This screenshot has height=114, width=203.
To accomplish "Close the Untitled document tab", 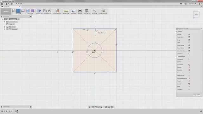I will (20, 7).
